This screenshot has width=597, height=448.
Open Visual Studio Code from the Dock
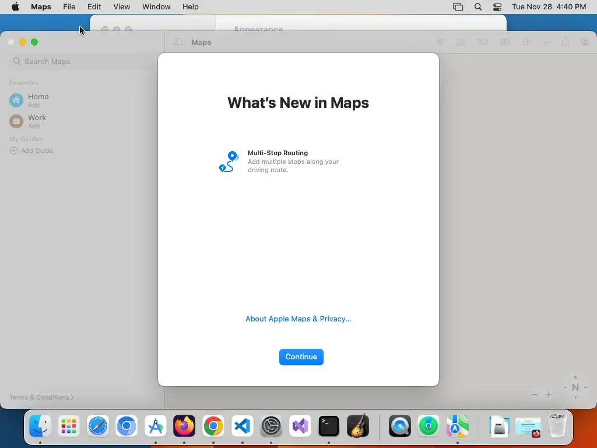coord(242,426)
